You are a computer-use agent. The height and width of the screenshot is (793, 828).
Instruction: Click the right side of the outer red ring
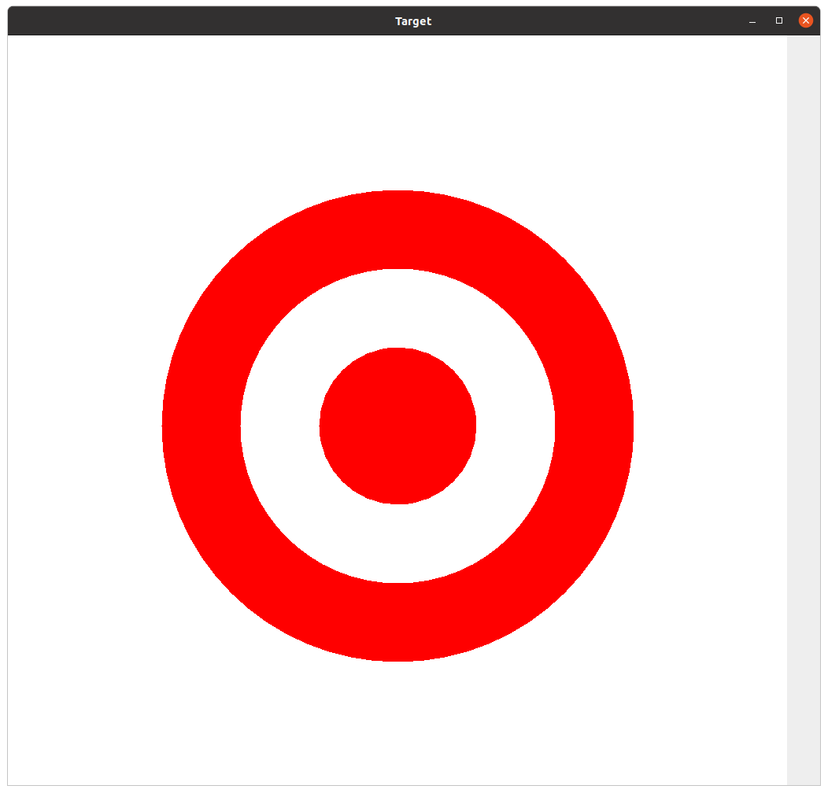point(594,426)
